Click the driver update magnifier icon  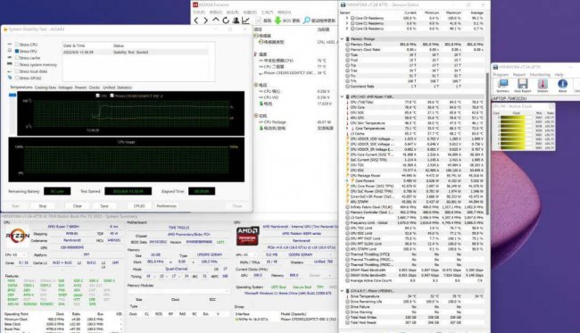click(x=307, y=21)
